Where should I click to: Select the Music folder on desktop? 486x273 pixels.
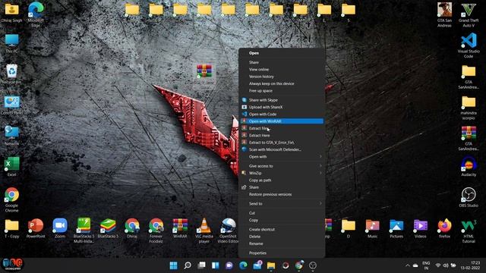tap(372, 228)
